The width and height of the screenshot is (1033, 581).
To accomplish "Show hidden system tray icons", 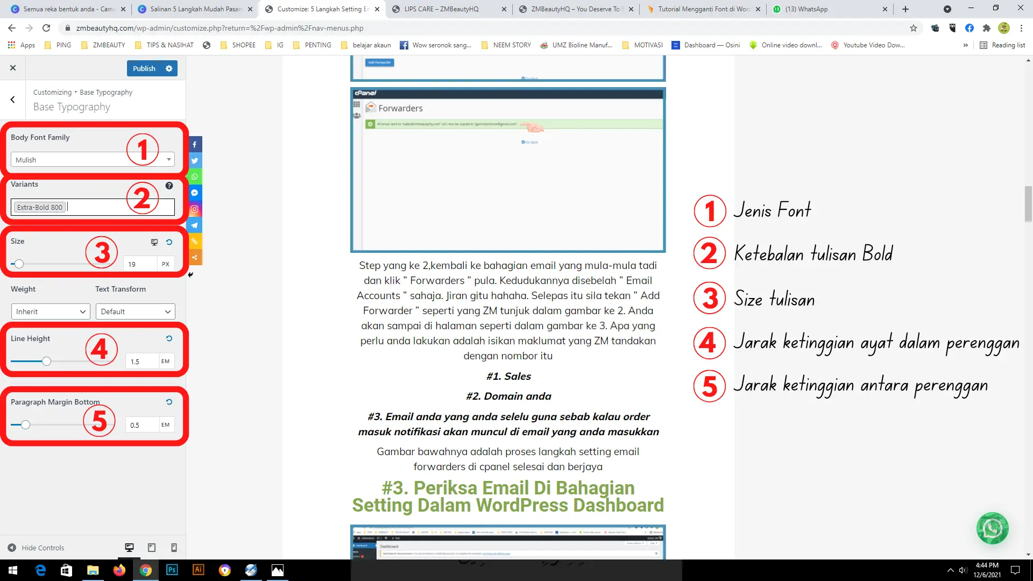I will click(x=950, y=570).
